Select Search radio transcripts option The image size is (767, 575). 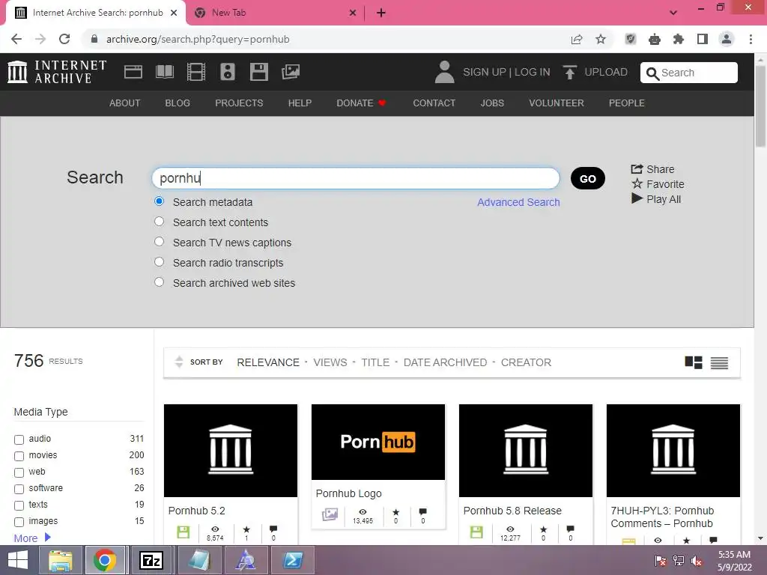pyautogui.click(x=159, y=261)
